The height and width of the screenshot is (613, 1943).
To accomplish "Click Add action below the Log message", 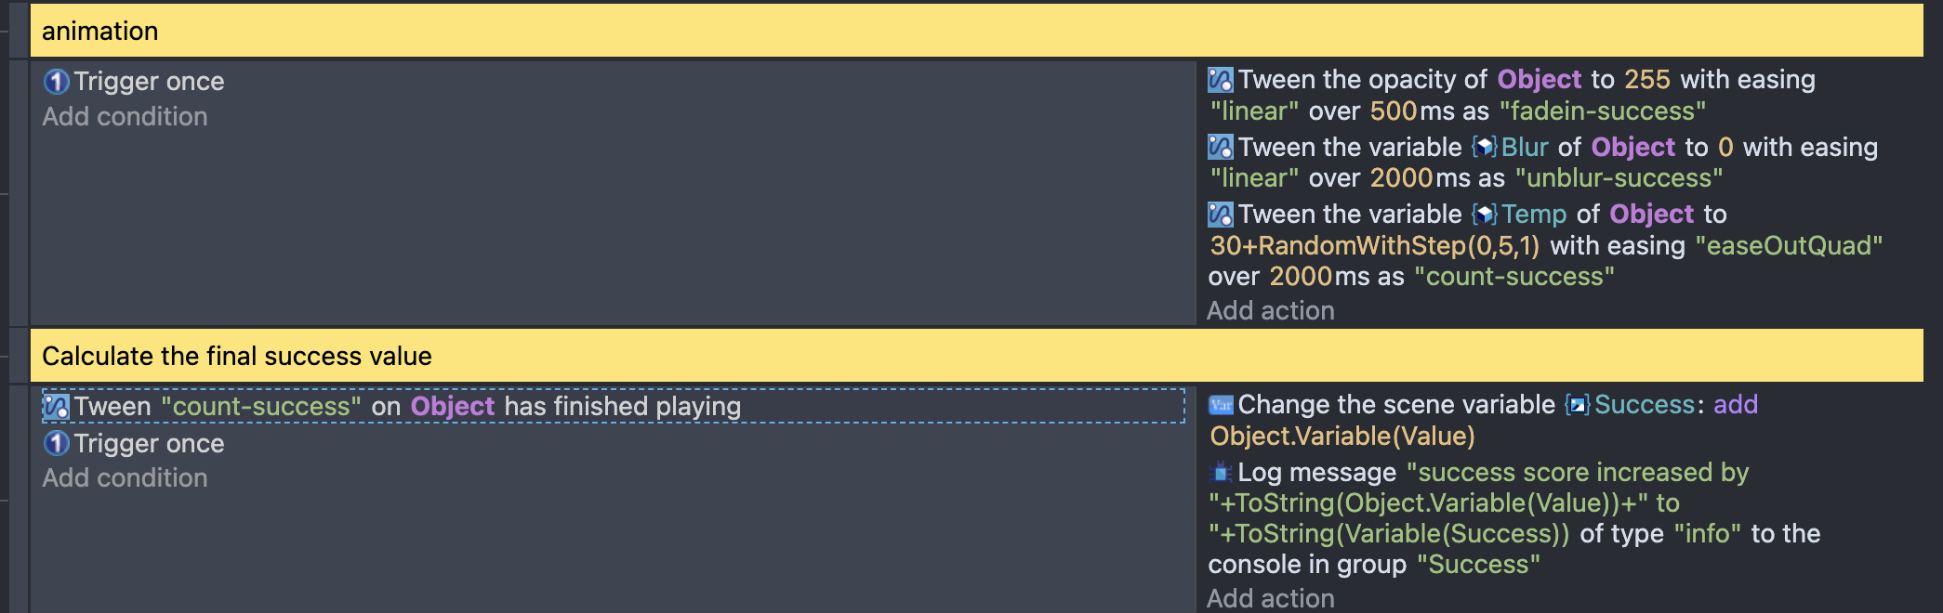I will point(1270,598).
